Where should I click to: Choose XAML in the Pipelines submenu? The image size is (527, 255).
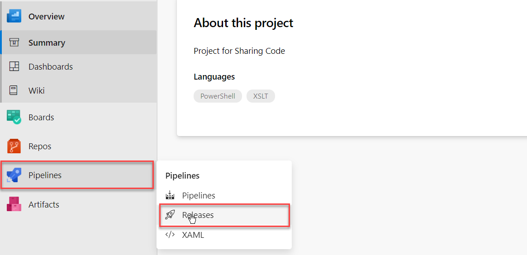pos(193,235)
